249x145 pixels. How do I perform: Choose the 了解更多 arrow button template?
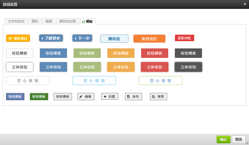(x=51, y=38)
